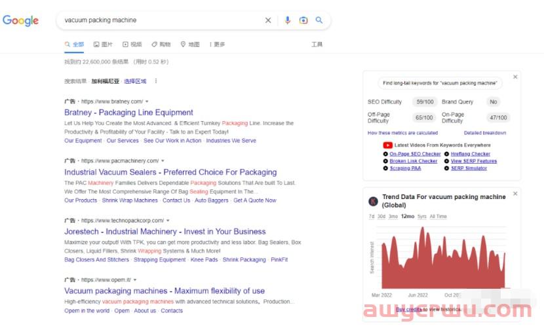Click Find long-tail keywords button
Image resolution: width=544 pixels, height=330 pixels.
tap(441, 84)
